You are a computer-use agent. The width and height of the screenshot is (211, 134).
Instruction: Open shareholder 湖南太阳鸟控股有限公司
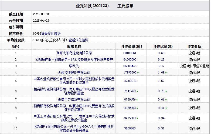tap(74, 53)
